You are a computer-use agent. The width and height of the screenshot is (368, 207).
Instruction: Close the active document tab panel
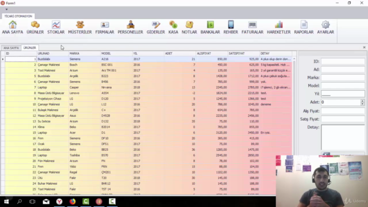(364, 47)
